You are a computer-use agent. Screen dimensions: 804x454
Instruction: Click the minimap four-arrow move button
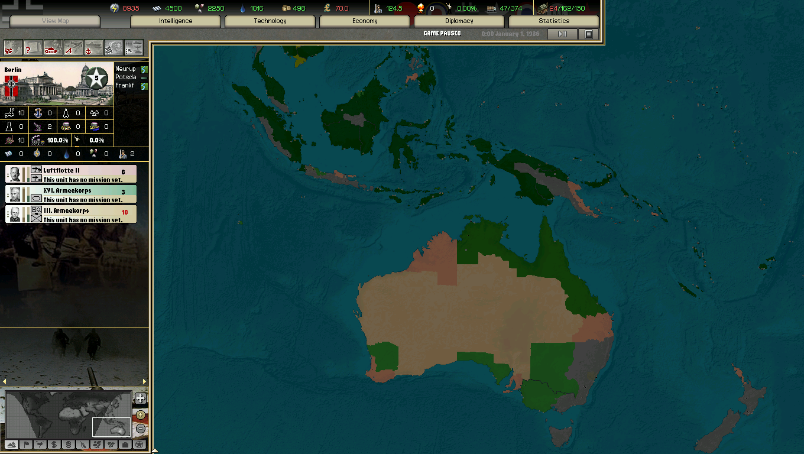pyautogui.click(x=140, y=398)
